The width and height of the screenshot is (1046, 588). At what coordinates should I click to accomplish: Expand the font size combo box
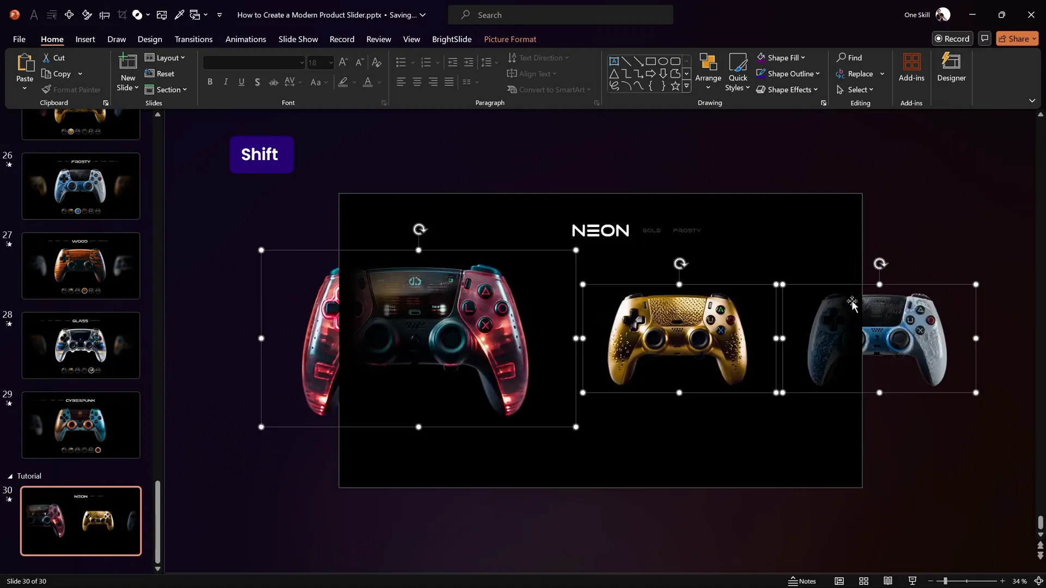point(330,63)
